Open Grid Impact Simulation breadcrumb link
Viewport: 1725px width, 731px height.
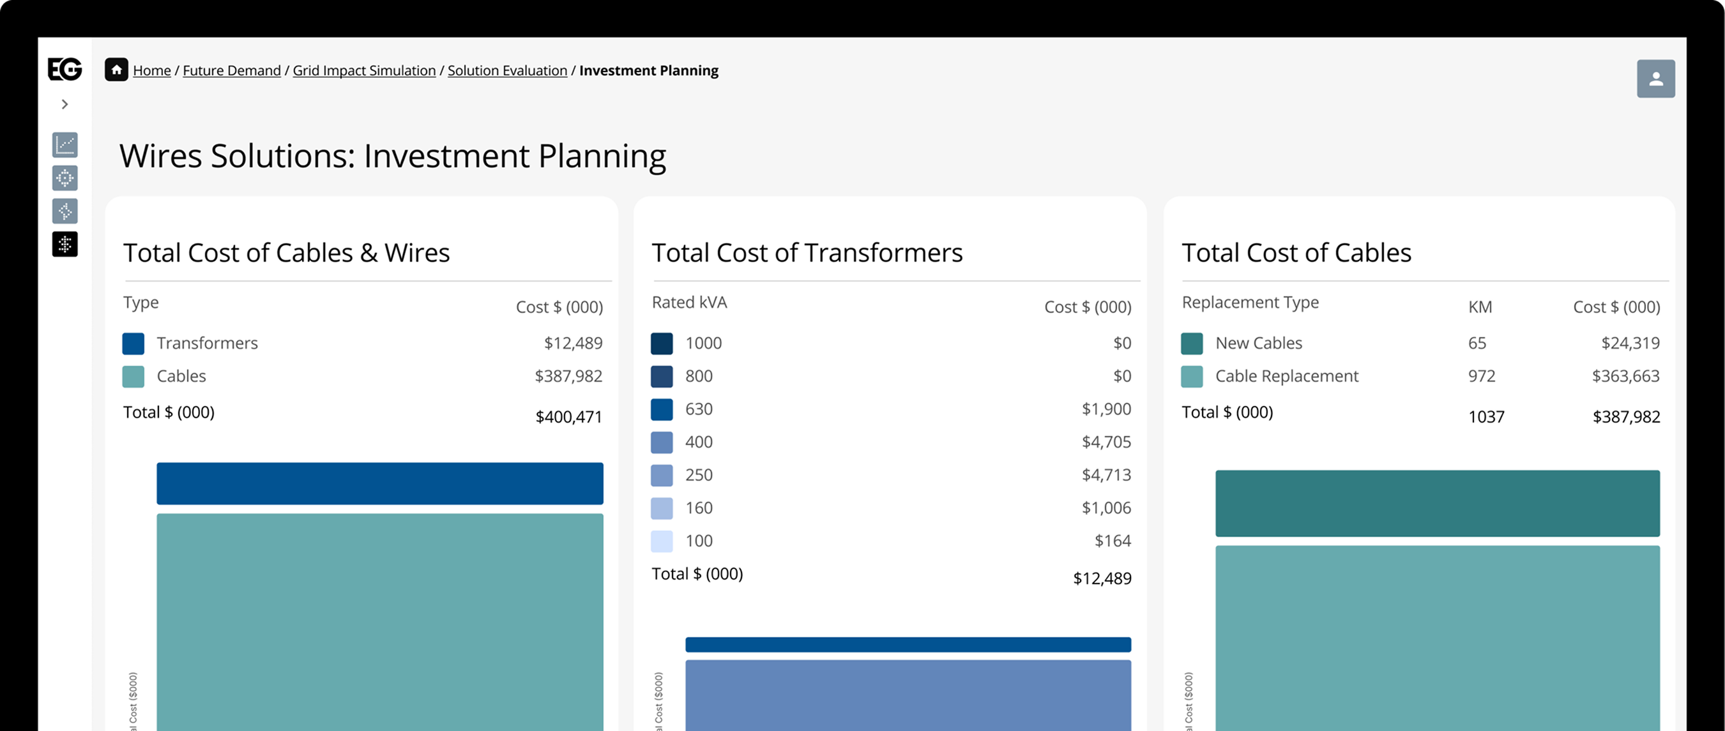coord(364,70)
